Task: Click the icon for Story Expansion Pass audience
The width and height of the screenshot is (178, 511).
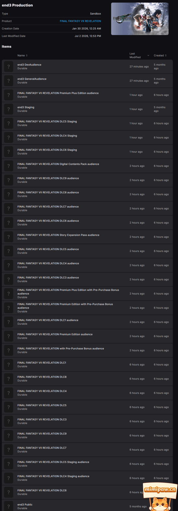Action: [x=9, y=237]
